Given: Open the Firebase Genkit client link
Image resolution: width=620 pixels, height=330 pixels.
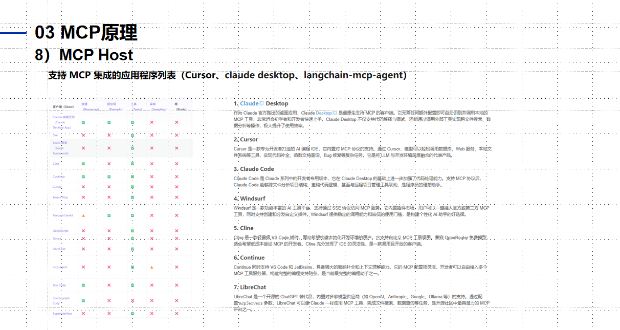Looking at the screenshot, I should 63,215.
